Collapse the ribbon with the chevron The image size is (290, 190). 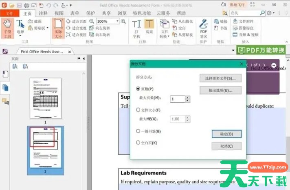click(286, 42)
